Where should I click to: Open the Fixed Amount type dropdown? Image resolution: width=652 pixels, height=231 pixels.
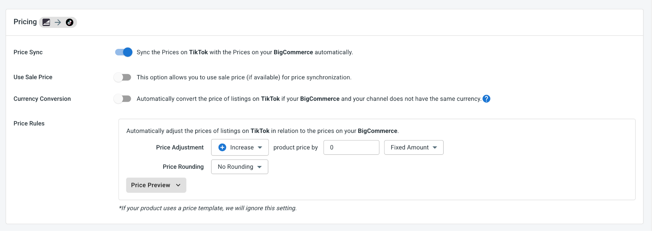tap(414, 147)
